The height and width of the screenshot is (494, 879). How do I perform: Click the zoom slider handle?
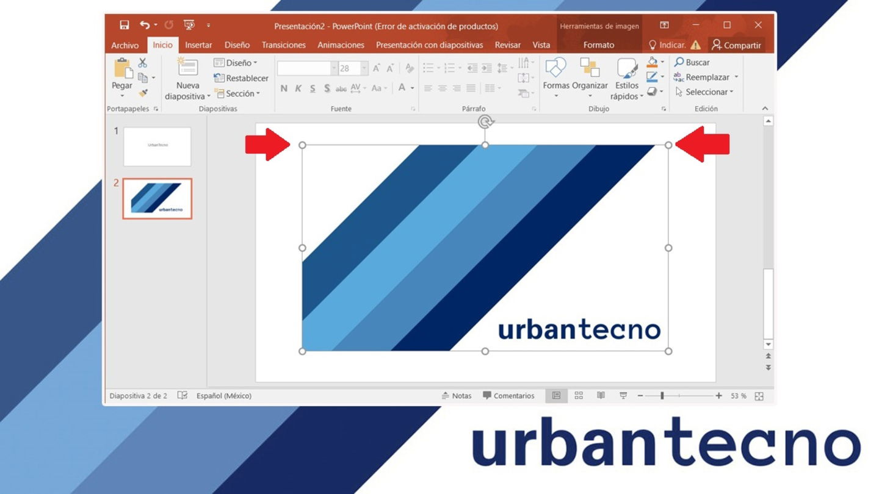[x=662, y=396]
